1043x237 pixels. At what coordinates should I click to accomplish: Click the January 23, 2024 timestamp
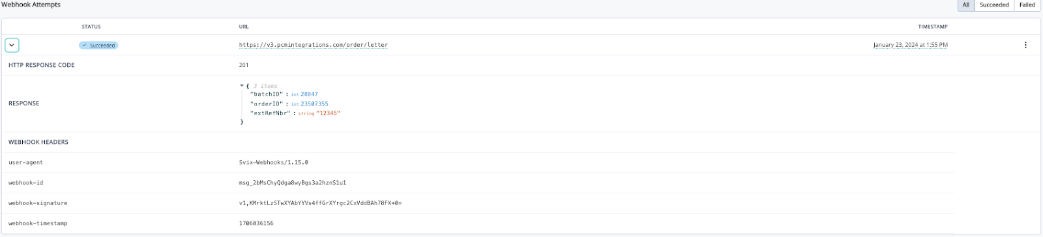pyautogui.click(x=911, y=45)
